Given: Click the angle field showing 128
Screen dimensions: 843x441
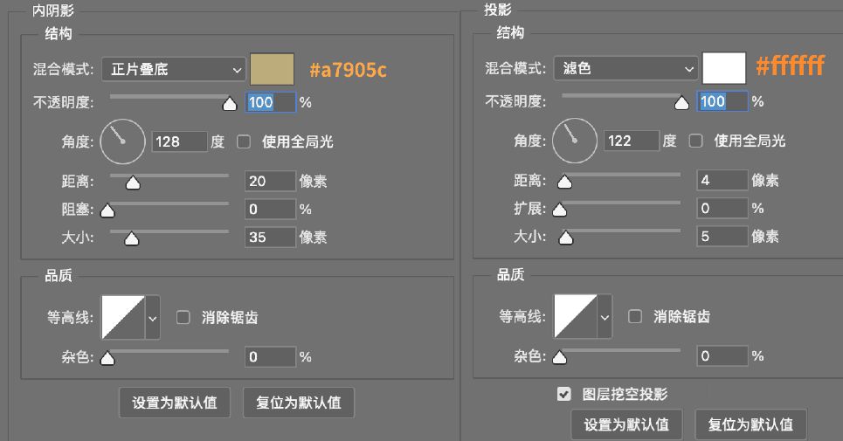Looking at the screenshot, I should 180,141.
